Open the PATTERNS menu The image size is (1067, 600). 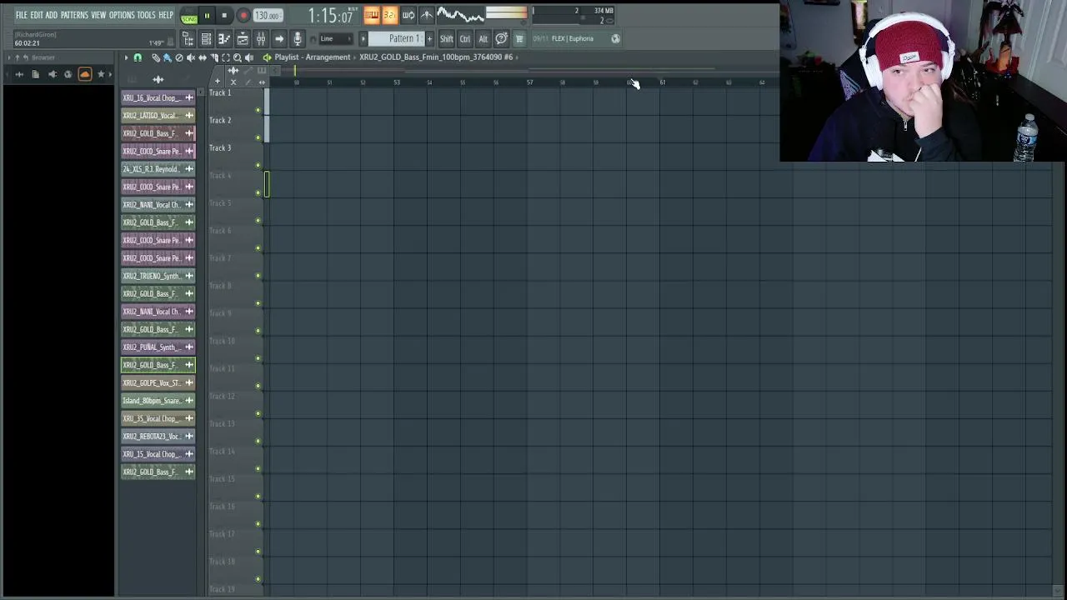pos(74,15)
